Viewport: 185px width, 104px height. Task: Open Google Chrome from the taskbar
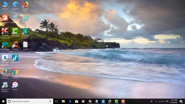(x=90, y=101)
